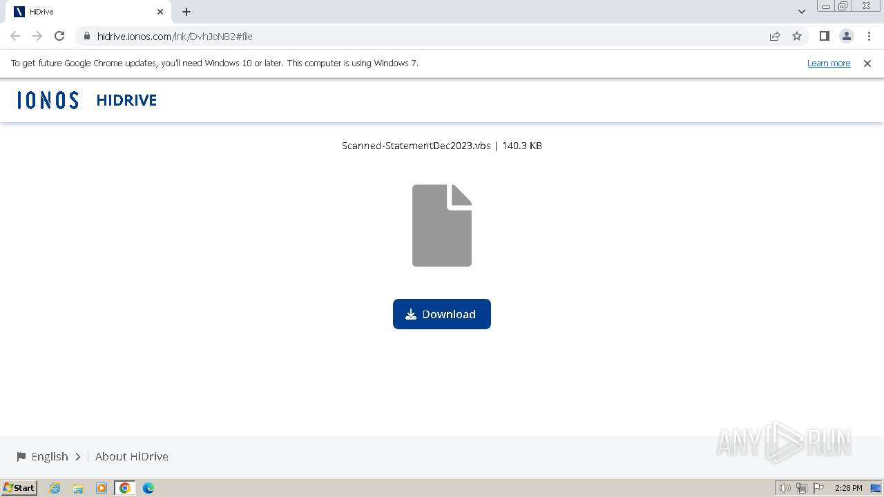Screen dimensions: 884x497
Task: Click the language flag icon
Action: [21, 456]
